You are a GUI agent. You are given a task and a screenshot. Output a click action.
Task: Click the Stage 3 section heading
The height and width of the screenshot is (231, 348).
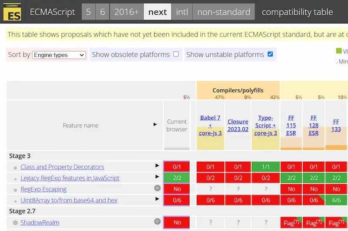tap(20, 156)
